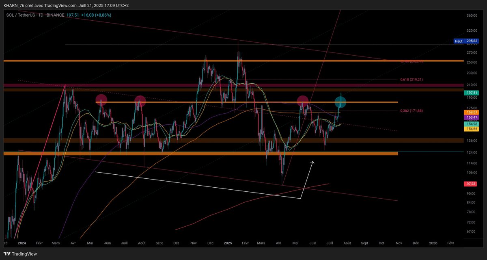Click the 230,00 price axis label
The height and width of the screenshot is (260, 487).
pyautogui.click(x=472, y=73)
